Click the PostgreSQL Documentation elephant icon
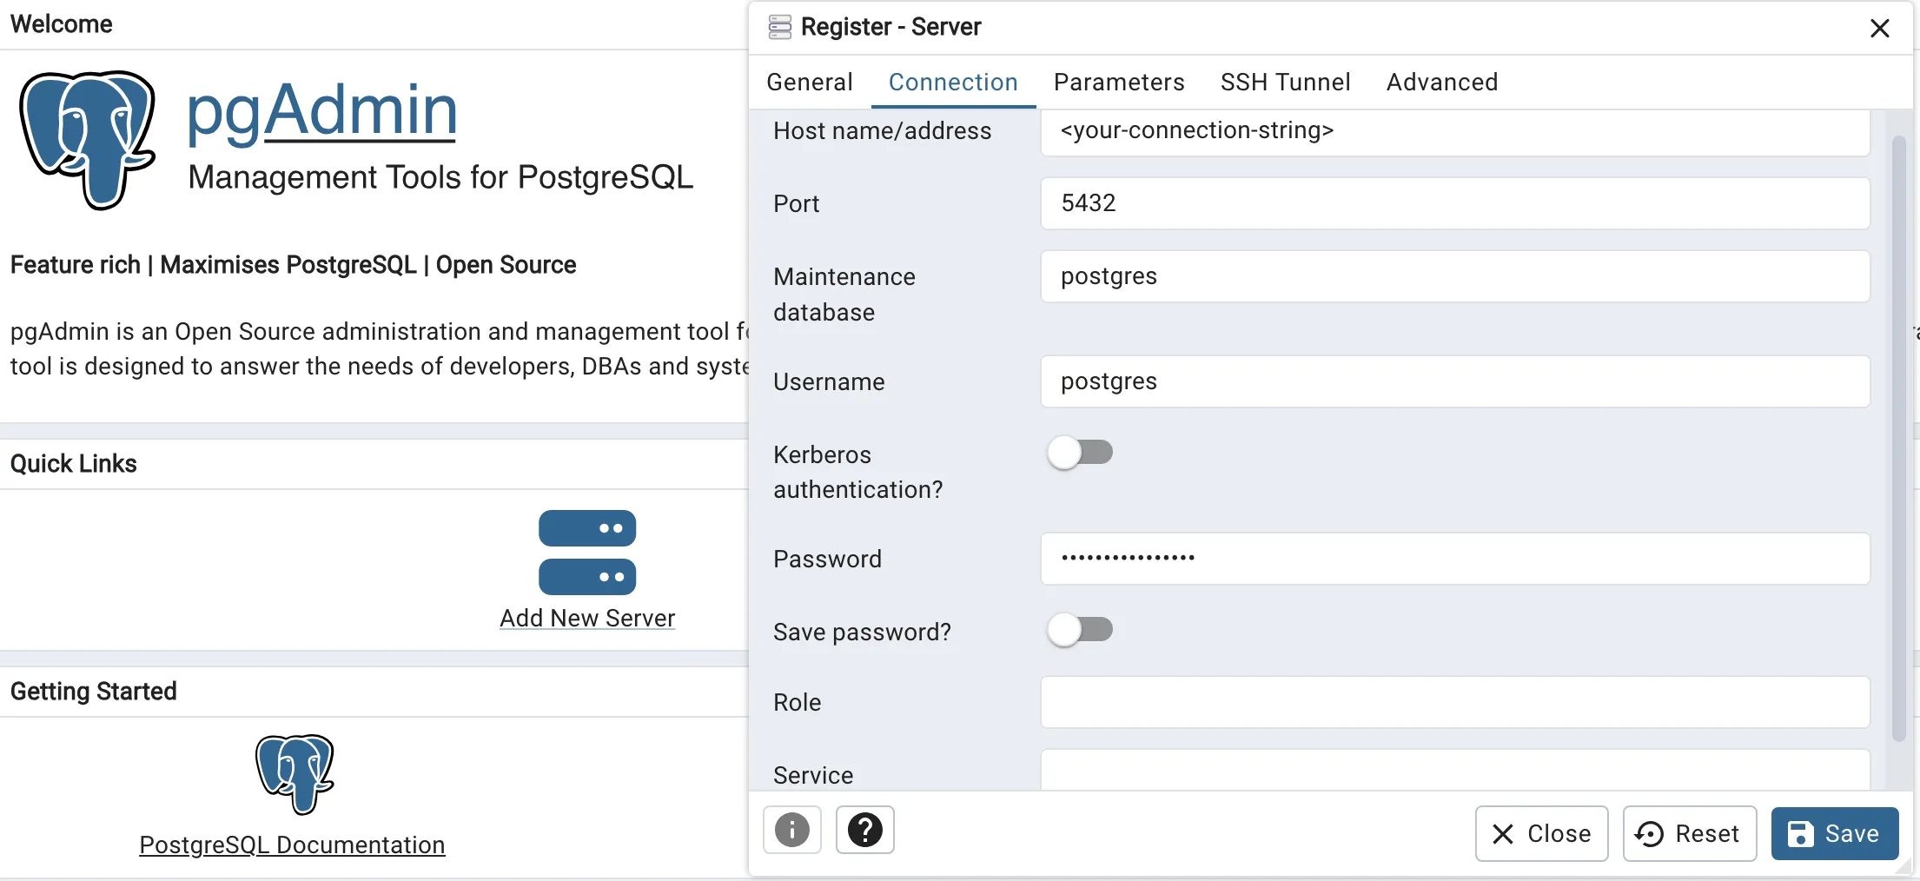Screen dimensions: 1920x881 tap(295, 774)
